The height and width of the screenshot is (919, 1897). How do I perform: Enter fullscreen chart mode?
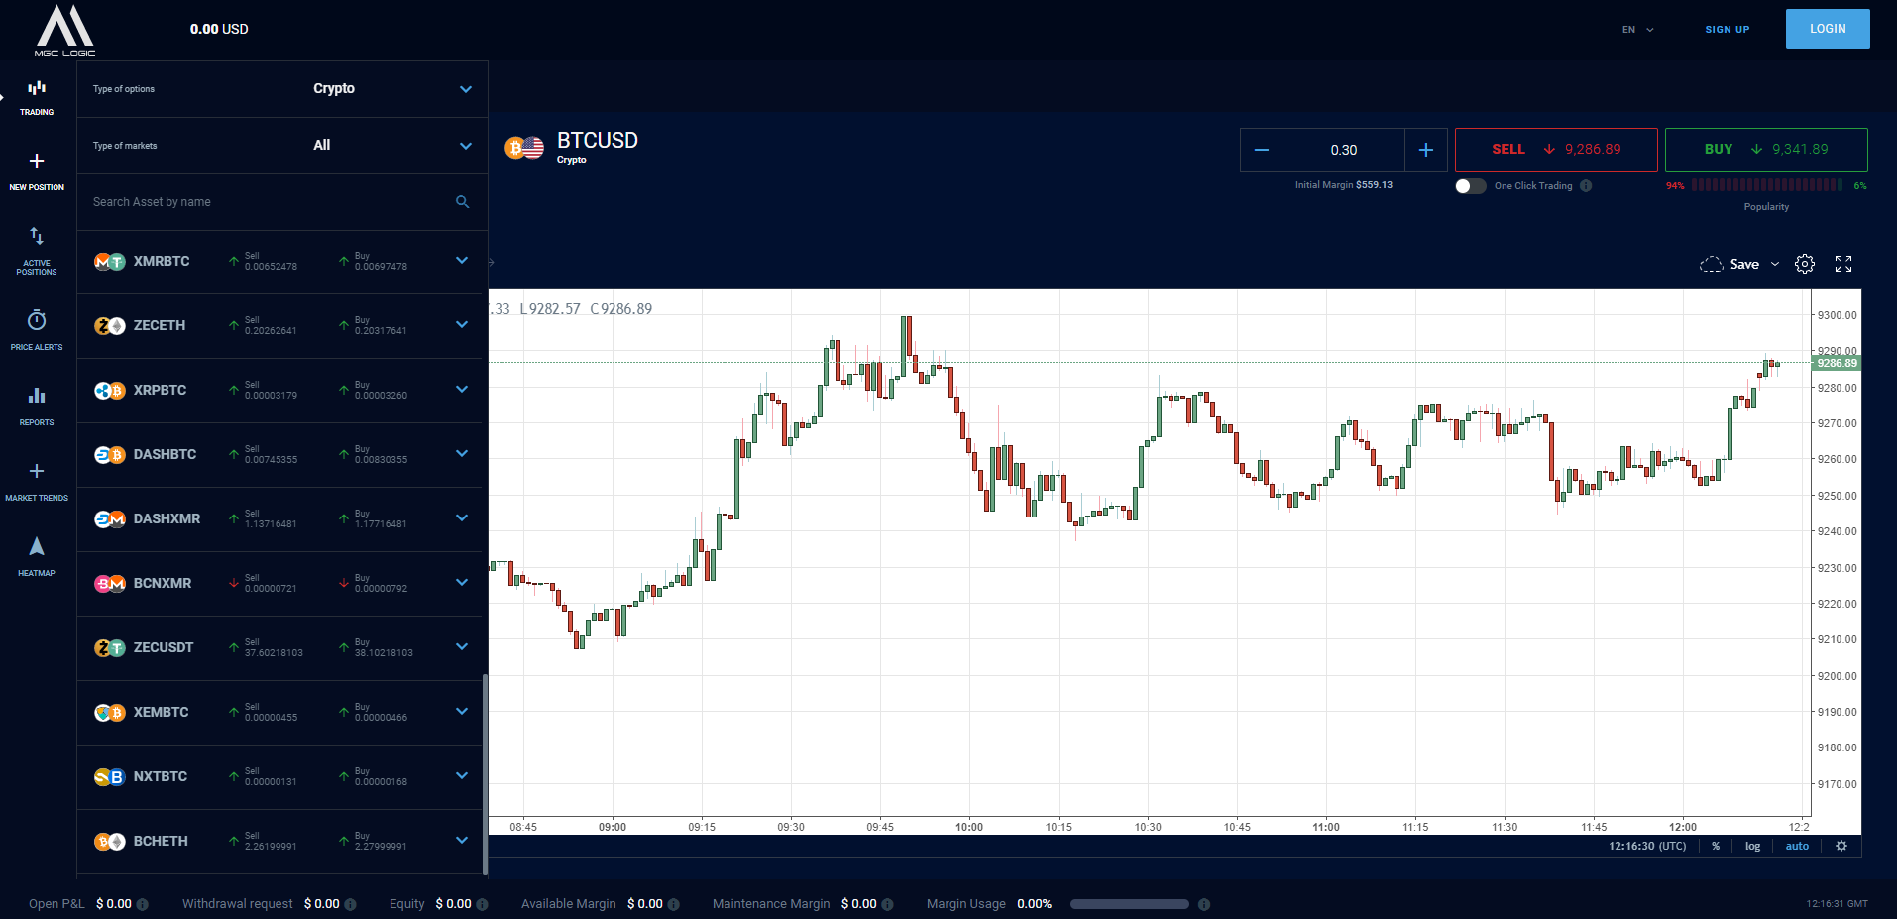[1843, 264]
